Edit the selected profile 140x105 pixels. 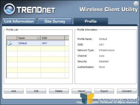(x=36, y=91)
